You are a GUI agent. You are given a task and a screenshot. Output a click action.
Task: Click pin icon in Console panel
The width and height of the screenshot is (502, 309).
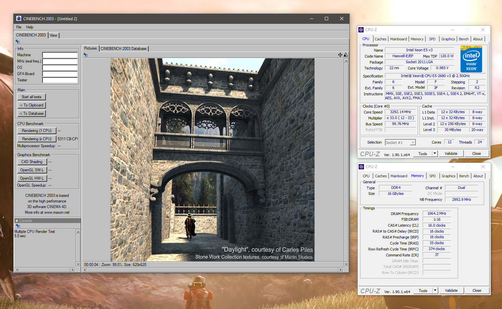pos(18,226)
